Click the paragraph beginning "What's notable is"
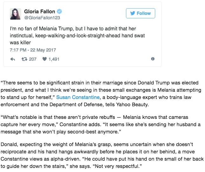Screen dimensions: 205x172 click(100, 125)
